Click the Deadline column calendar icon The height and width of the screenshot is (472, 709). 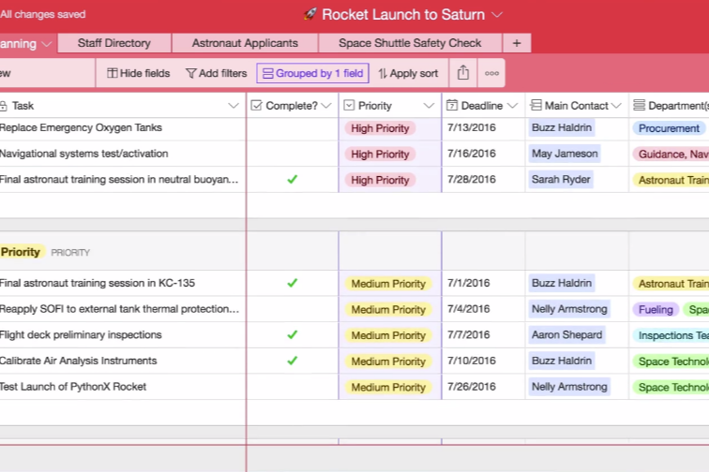coord(452,106)
